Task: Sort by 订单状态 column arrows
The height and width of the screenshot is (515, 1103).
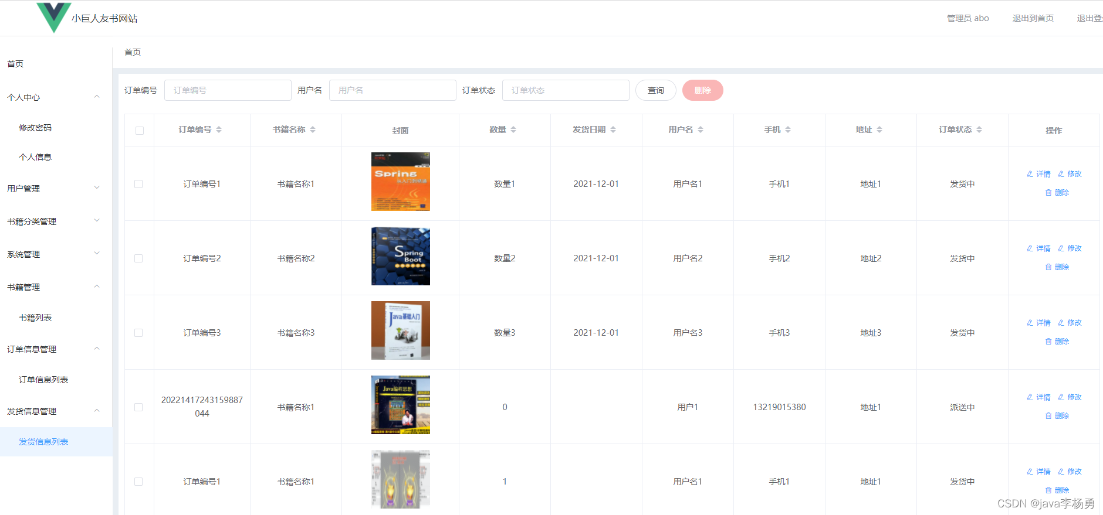Action: [979, 129]
